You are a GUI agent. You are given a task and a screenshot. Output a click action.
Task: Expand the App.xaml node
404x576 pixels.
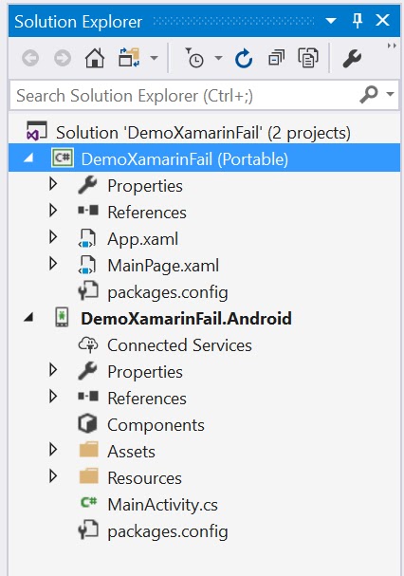pos(53,237)
